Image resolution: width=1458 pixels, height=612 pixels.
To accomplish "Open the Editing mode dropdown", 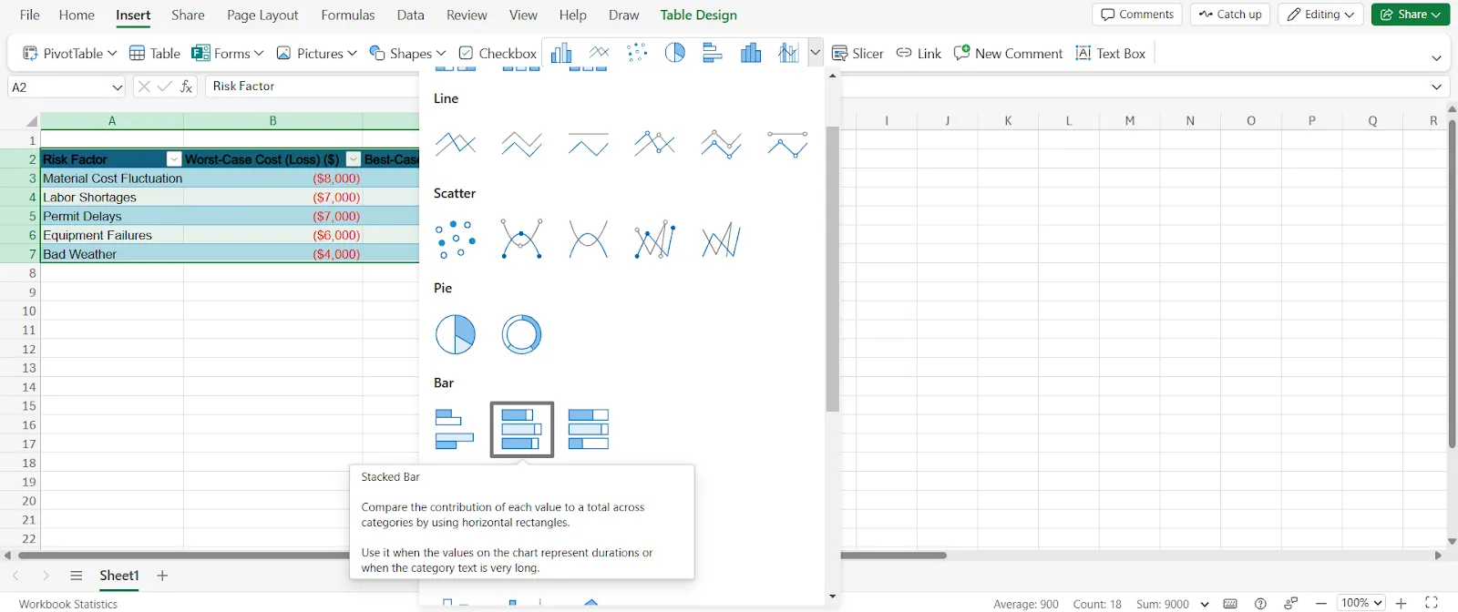I will pos(1320,15).
